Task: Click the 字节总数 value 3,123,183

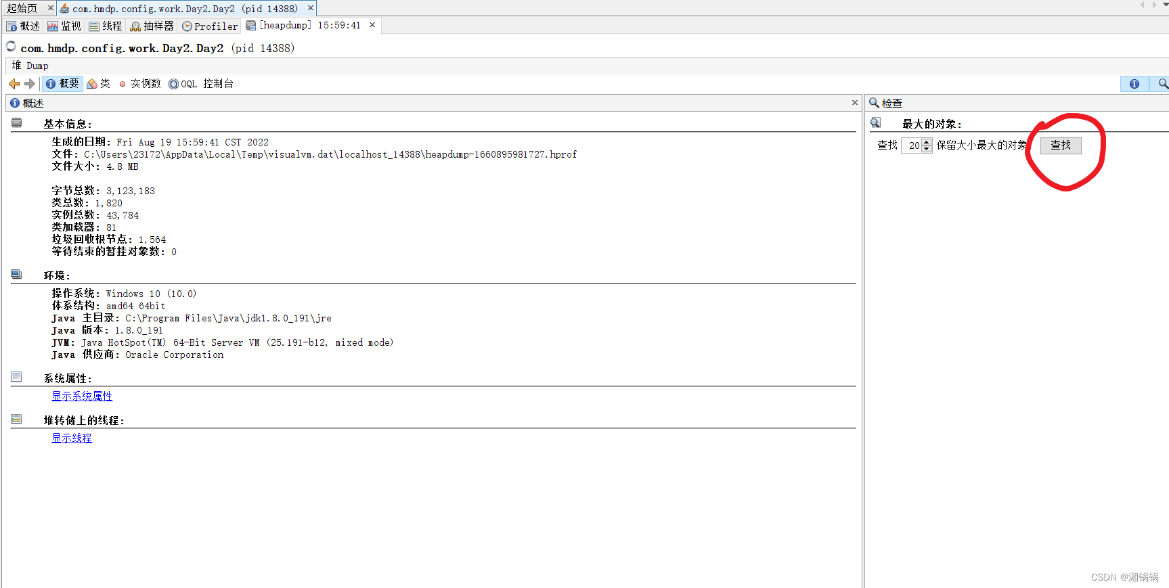Action: coord(131,191)
